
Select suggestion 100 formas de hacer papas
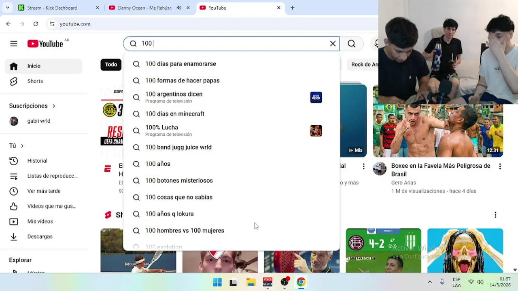tap(231, 80)
